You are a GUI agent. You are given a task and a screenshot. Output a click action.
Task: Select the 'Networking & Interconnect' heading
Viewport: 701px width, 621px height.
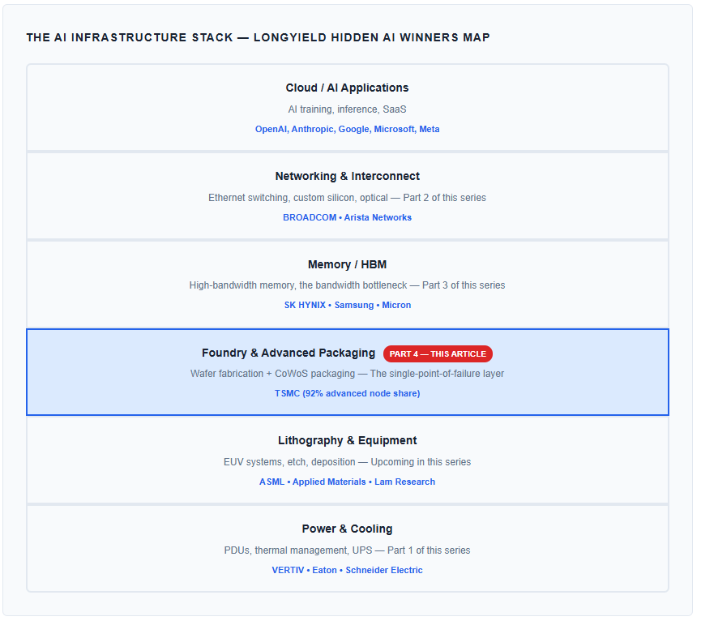(347, 176)
